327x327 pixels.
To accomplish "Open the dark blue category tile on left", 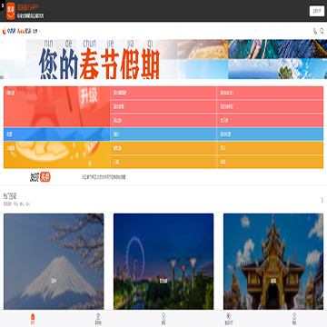I will (x=56, y=134).
